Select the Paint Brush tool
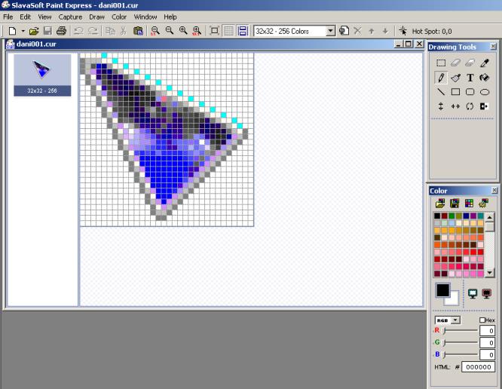 (455, 78)
